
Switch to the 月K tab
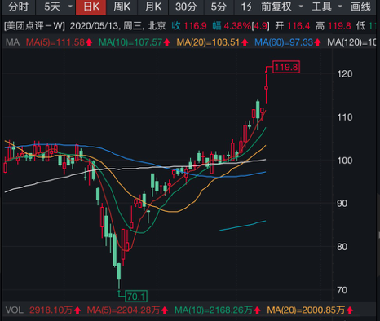coord(153,7)
